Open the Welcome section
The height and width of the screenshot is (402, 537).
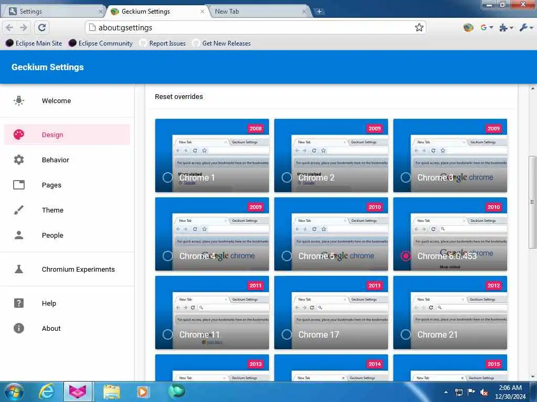[x=67, y=100]
